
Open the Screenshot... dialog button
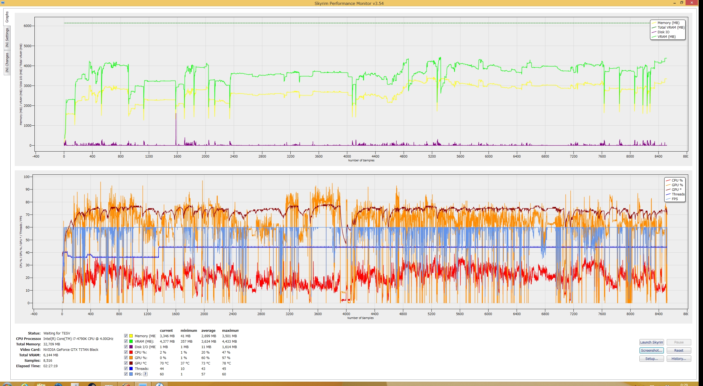coord(651,350)
